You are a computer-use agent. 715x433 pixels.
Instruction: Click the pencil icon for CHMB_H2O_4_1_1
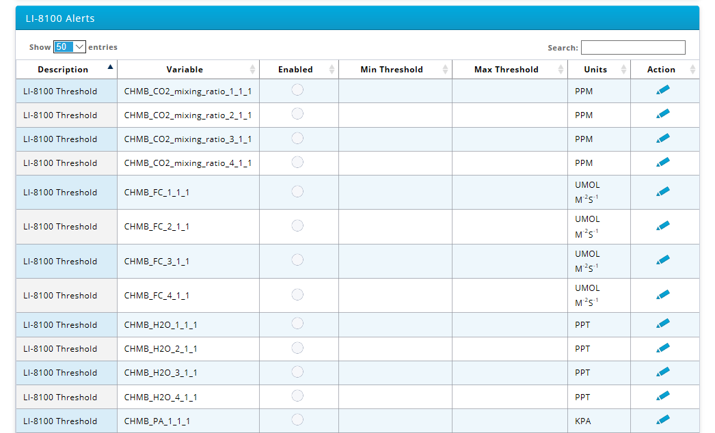663,395
